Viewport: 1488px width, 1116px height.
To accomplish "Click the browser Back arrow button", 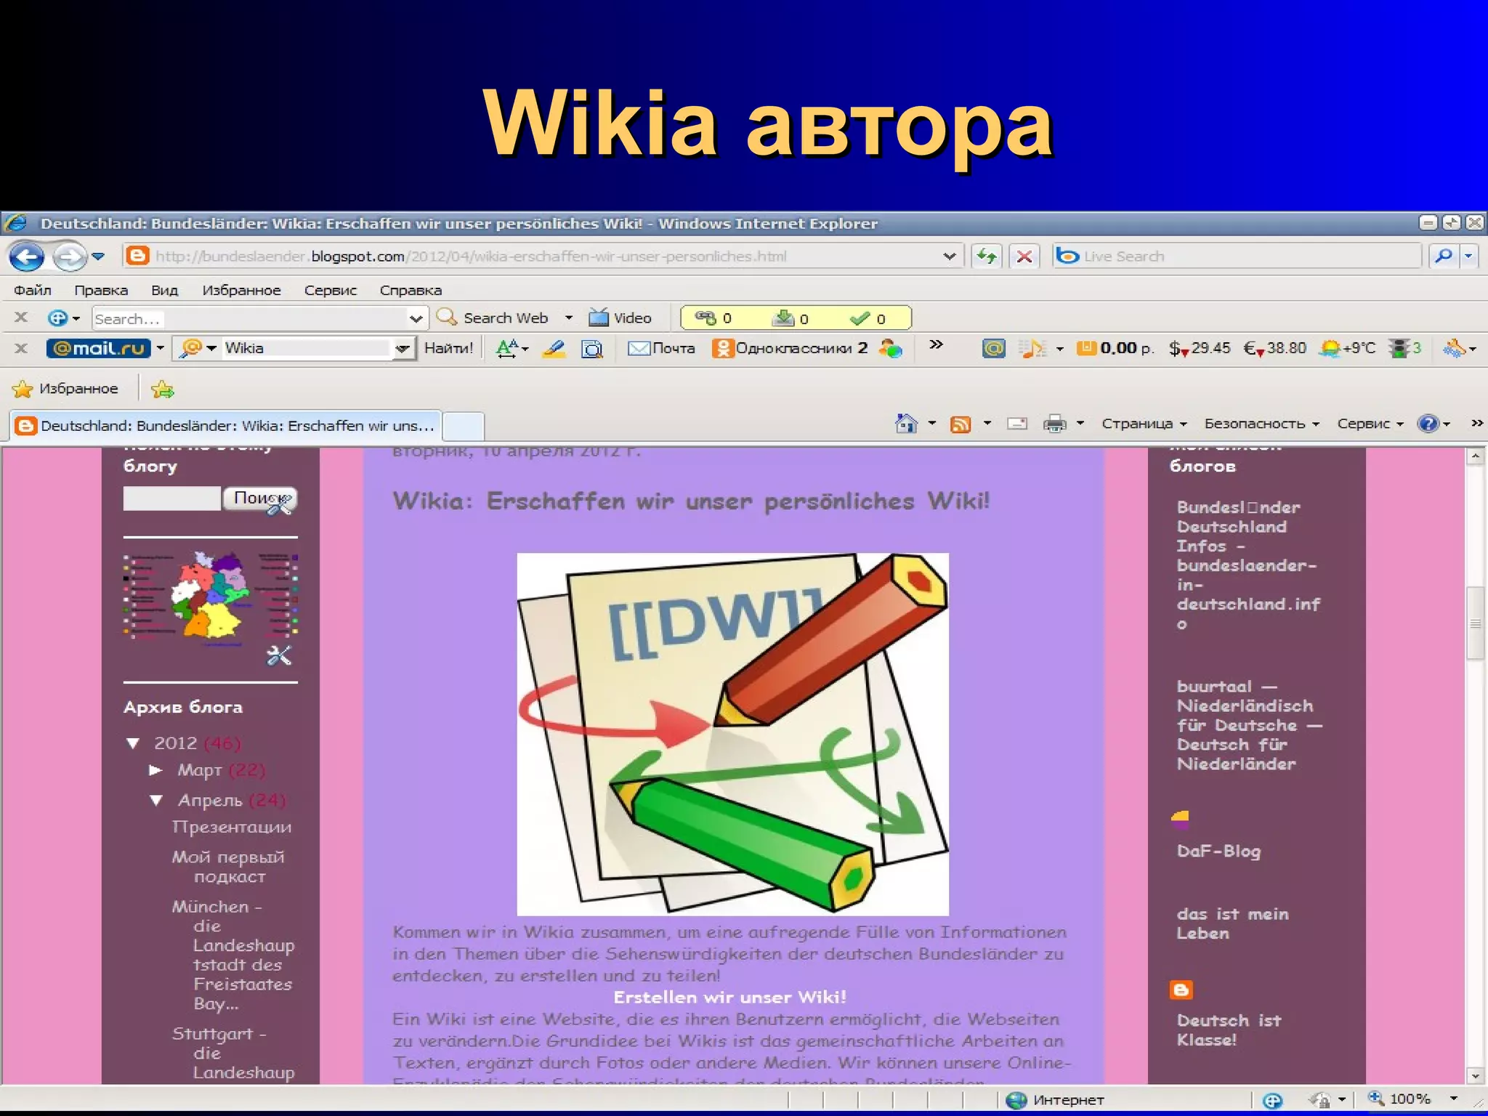I will [x=26, y=256].
